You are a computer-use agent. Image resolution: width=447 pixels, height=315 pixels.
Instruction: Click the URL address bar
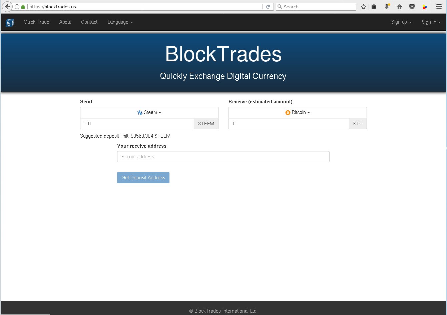145,7
